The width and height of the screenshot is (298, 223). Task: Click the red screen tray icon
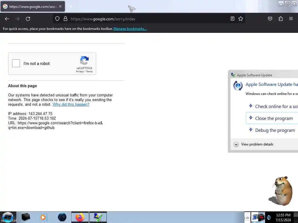262,217
